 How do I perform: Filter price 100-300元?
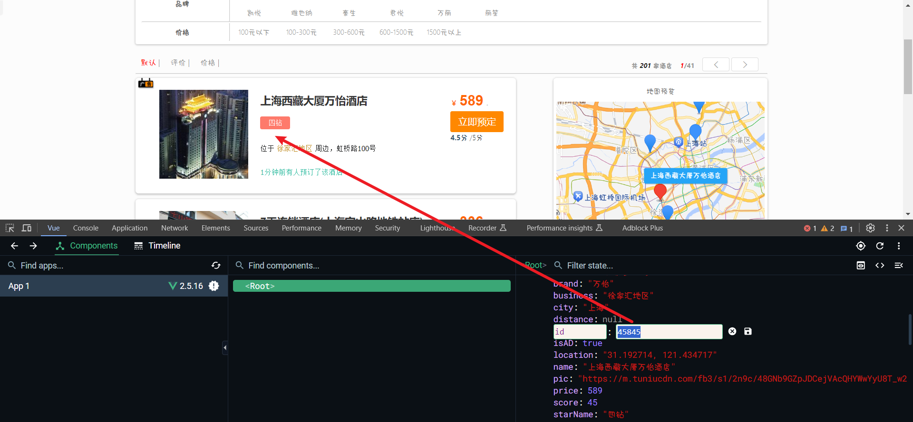(x=301, y=32)
